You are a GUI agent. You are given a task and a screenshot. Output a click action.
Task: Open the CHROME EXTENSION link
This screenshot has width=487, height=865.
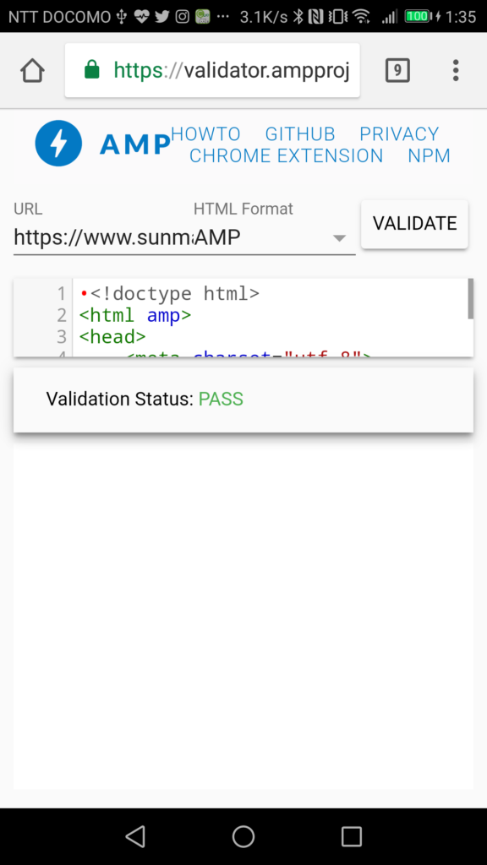coord(286,156)
